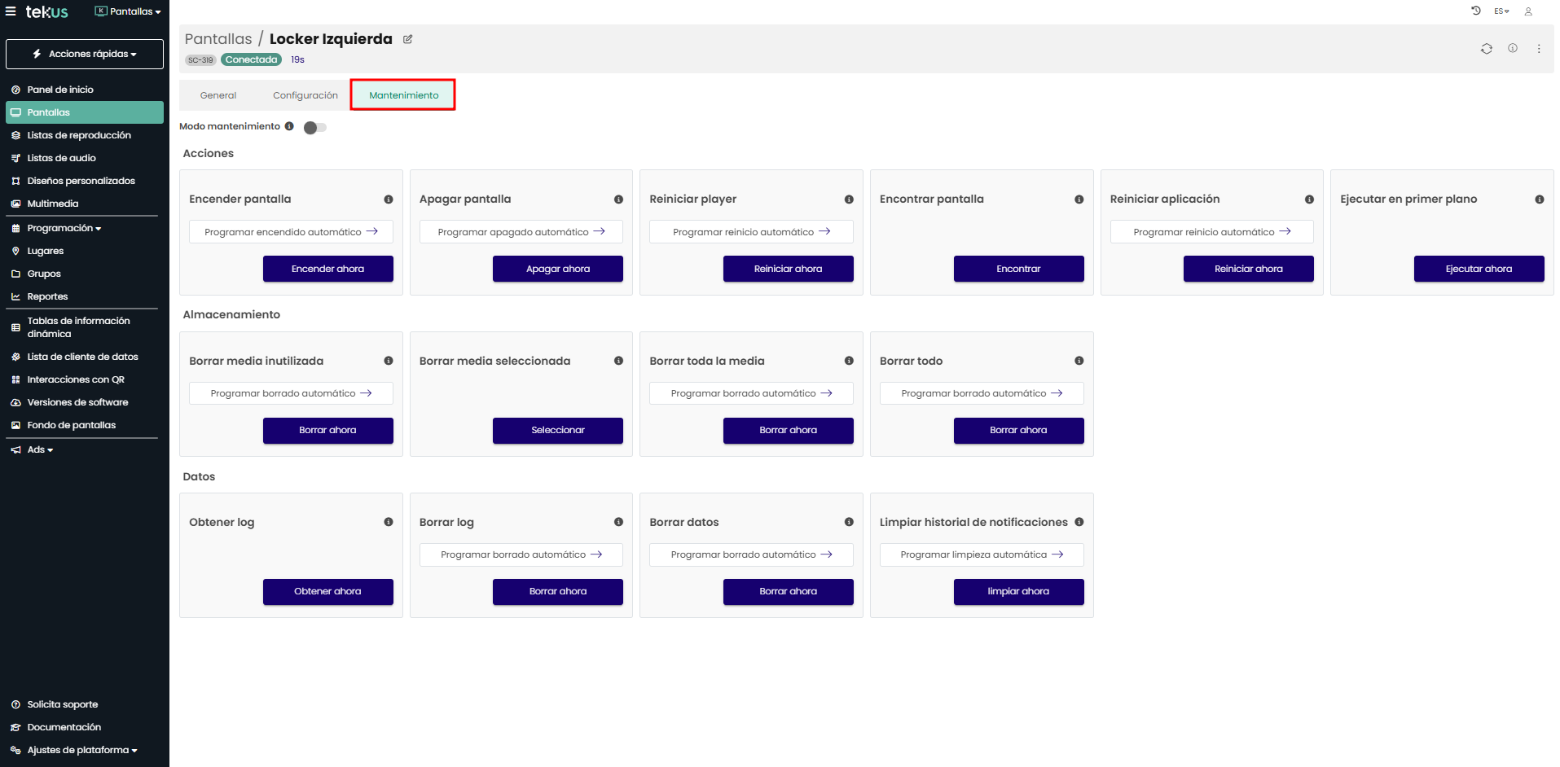Open the ES language selector
The width and height of the screenshot is (1560, 767).
pyautogui.click(x=1501, y=11)
